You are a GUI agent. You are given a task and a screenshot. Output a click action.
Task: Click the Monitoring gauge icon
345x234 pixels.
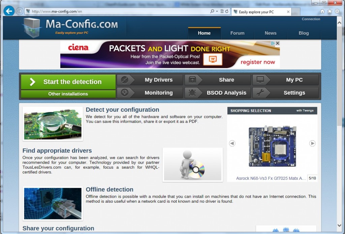coord(125,93)
